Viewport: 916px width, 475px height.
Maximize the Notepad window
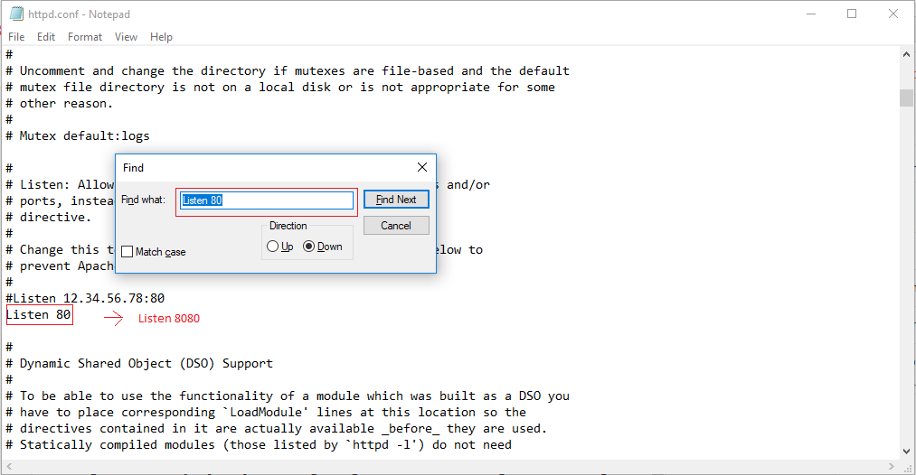click(x=852, y=14)
